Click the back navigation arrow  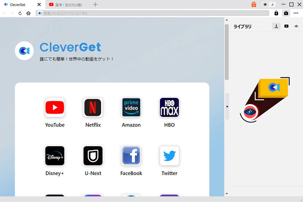point(4,13)
